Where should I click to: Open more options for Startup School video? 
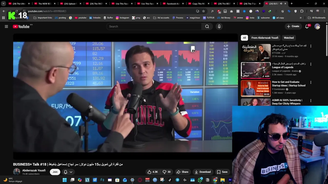pos(311,83)
